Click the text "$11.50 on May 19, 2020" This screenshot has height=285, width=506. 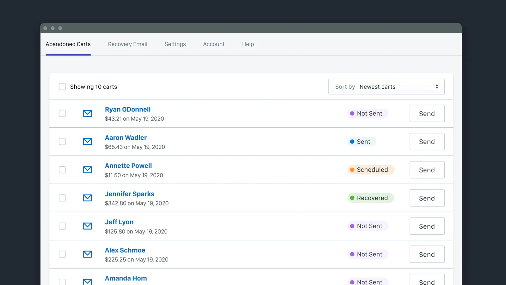134,175
